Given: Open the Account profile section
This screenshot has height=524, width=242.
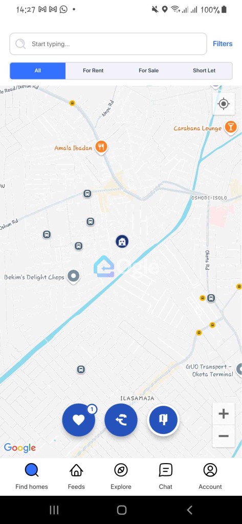Looking at the screenshot, I should (210, 476).
